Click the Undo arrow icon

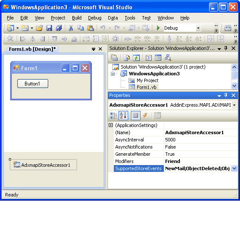coord(103,28)
